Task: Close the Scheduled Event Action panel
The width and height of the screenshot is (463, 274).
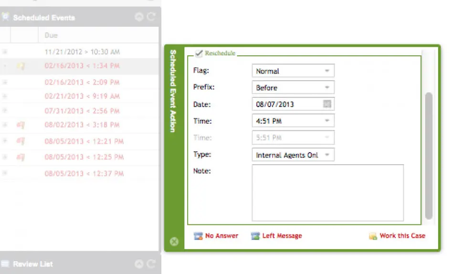Action: (174, 242)
